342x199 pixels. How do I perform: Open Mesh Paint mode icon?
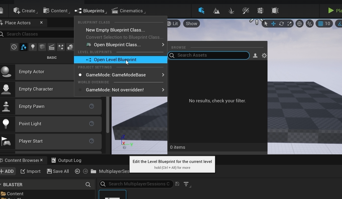click(246, 11)
